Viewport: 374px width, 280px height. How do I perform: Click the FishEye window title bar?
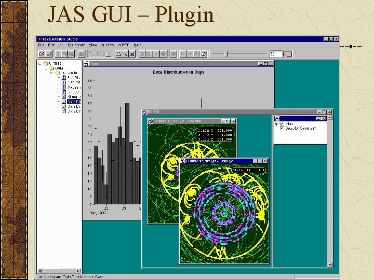click(224, 161)
